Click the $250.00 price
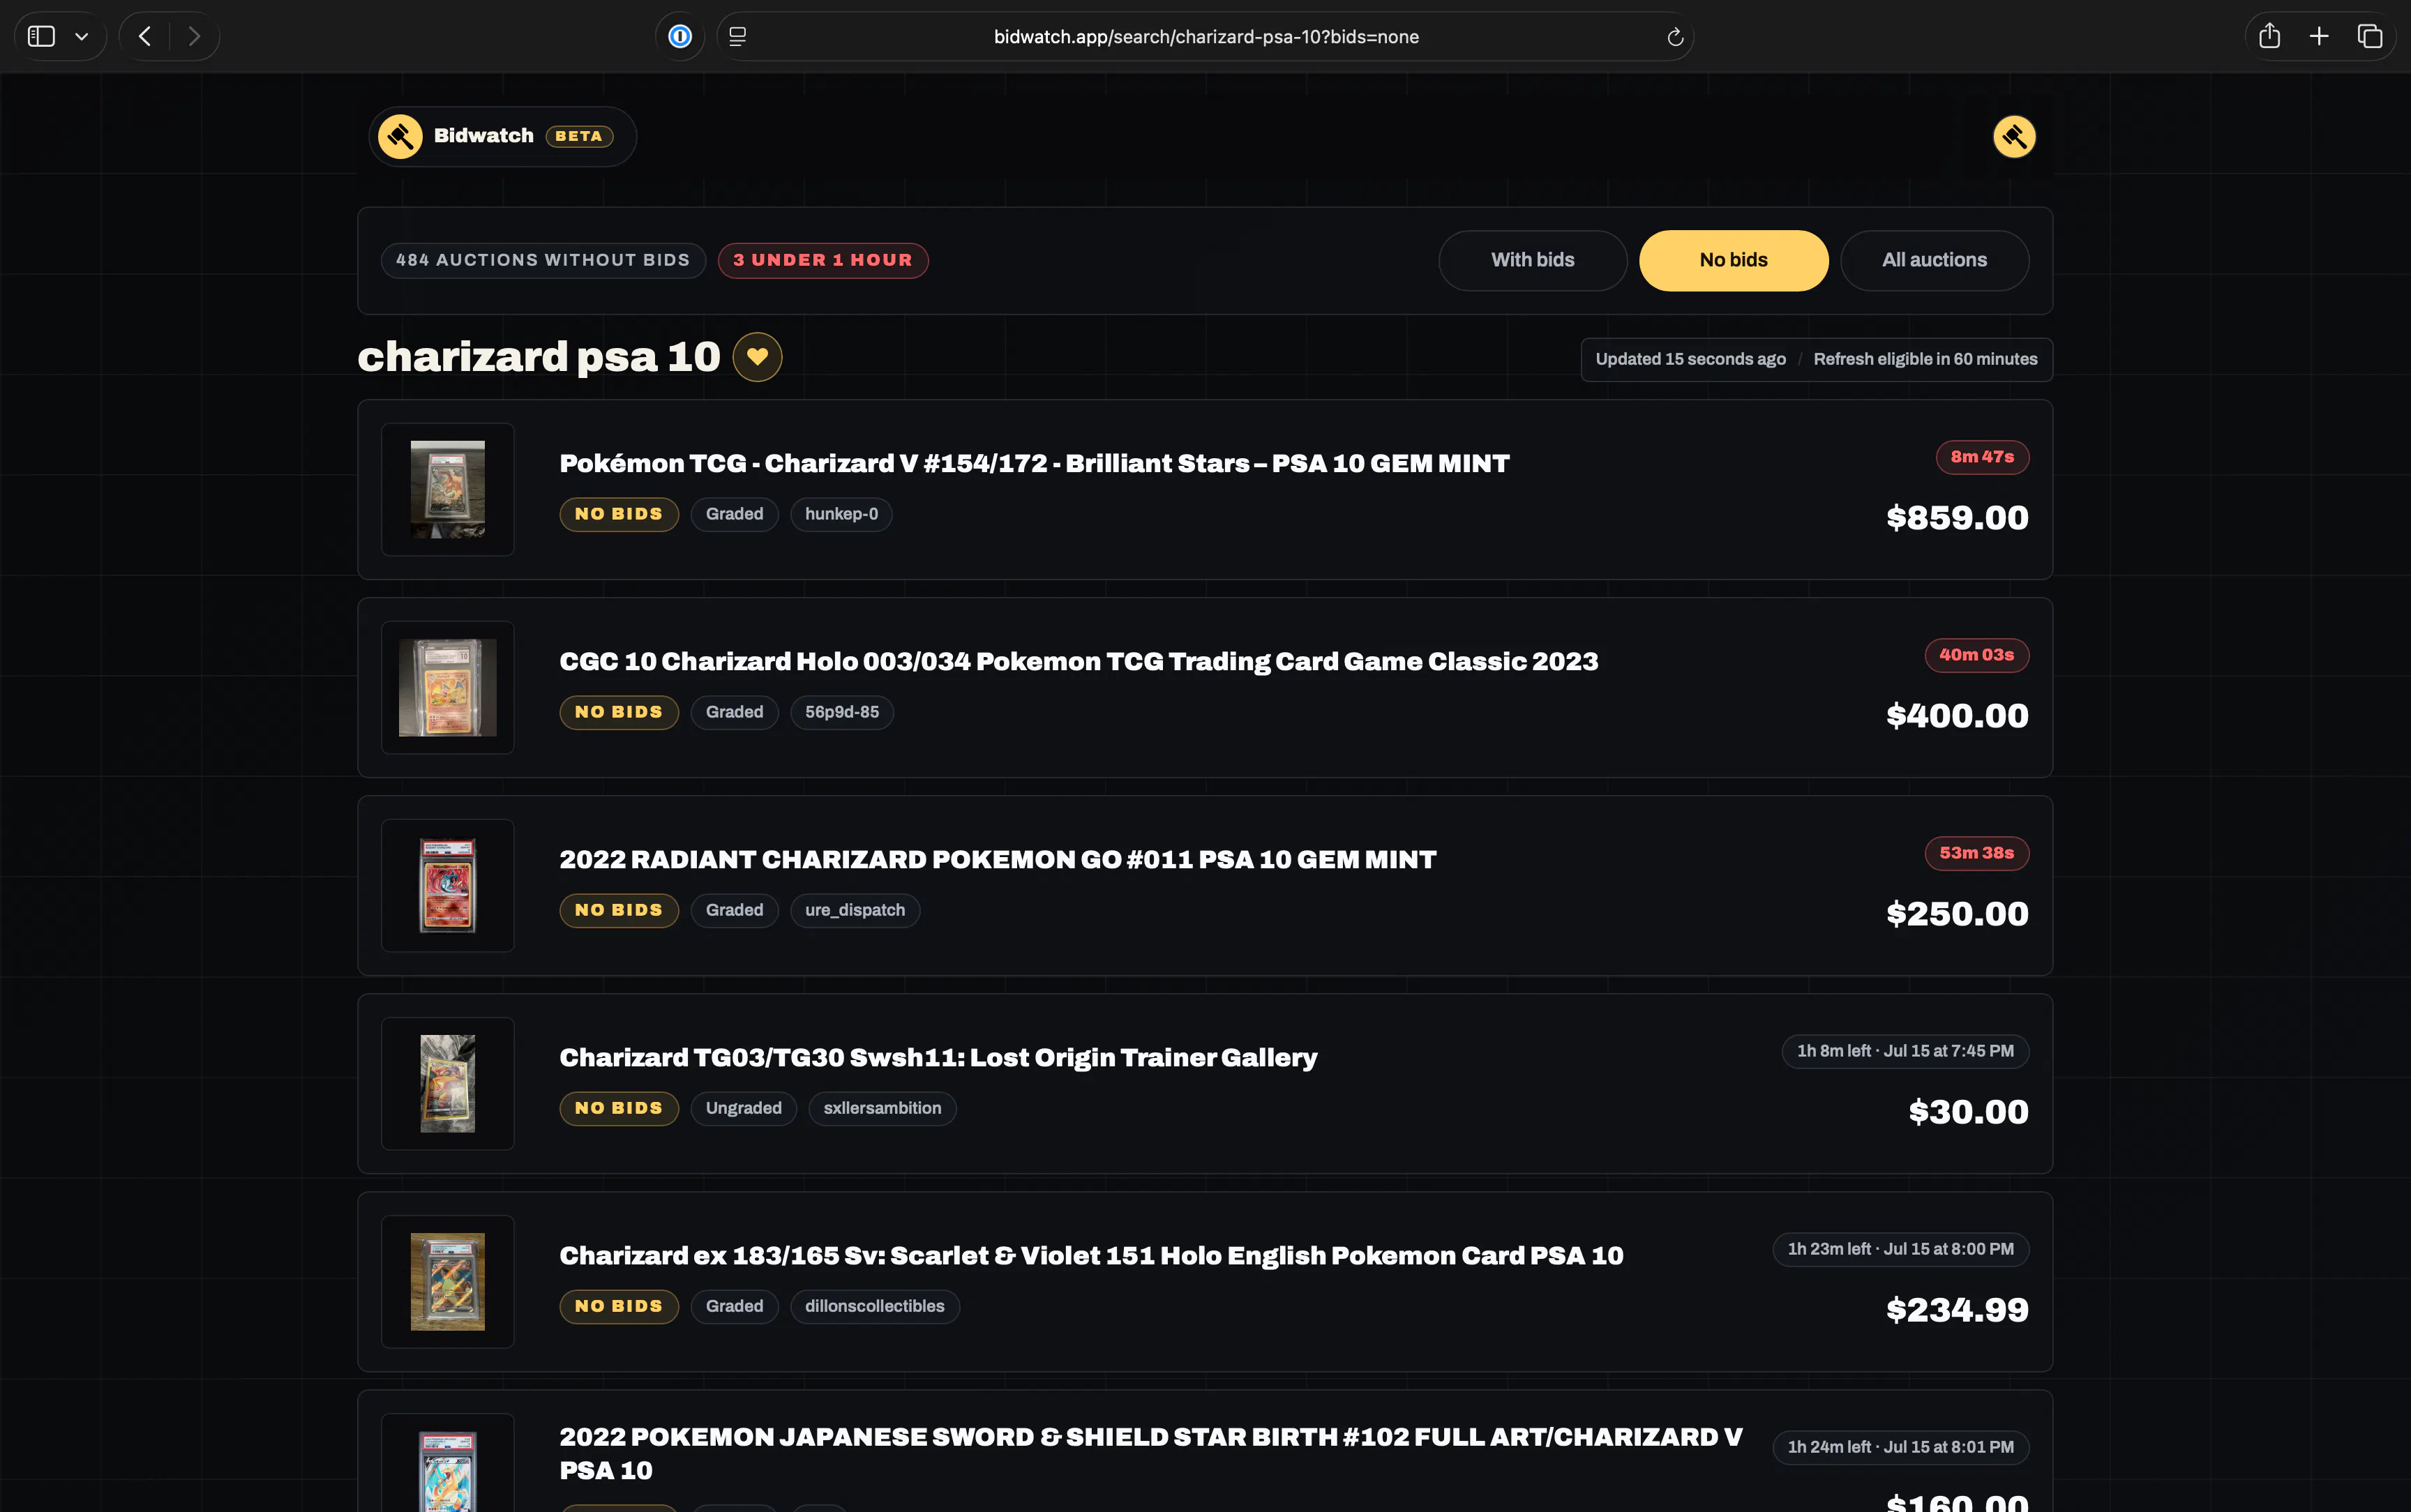The height and width of the screenshot is (1512, 2411). coord(1957,914)
